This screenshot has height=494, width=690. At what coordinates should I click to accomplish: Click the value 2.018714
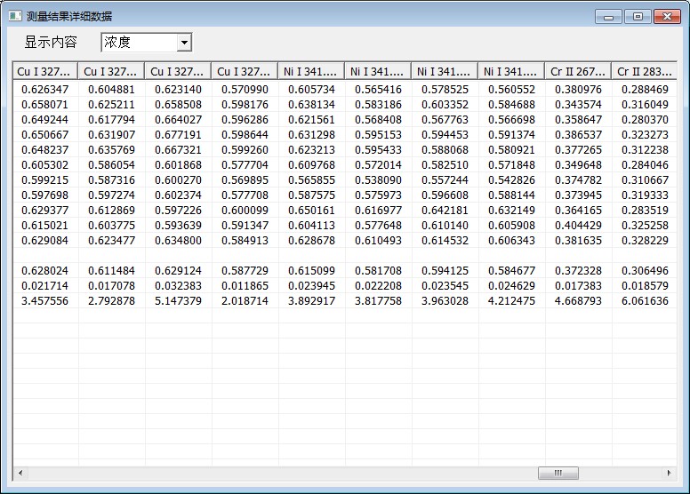tap(245, 301)
